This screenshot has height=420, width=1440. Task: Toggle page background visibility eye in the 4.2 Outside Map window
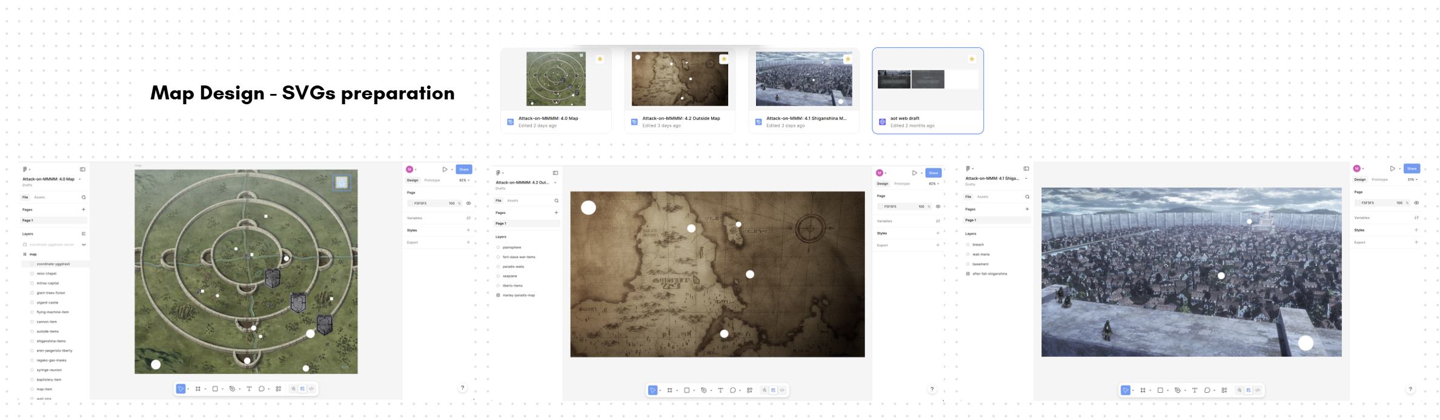[x=938, y=207]
